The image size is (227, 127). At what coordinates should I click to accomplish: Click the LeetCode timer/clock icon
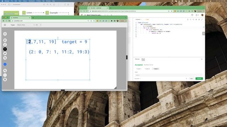click(192, 15)
